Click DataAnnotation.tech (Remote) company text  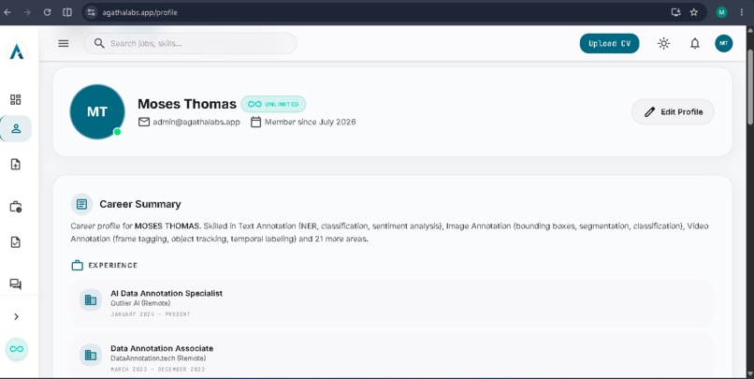[x=158, y=358]
